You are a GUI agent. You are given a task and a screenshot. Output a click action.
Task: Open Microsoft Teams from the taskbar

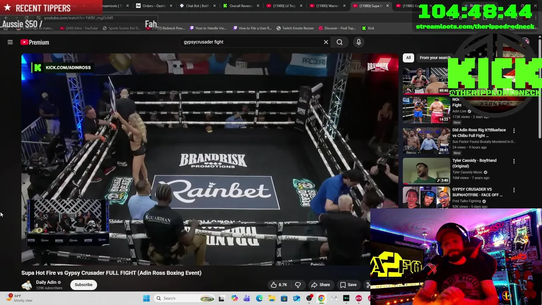pos(247,298)
